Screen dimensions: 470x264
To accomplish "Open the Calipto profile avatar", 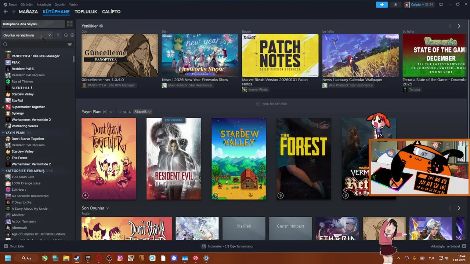I will pyautogui.click(x=407, y=5).
